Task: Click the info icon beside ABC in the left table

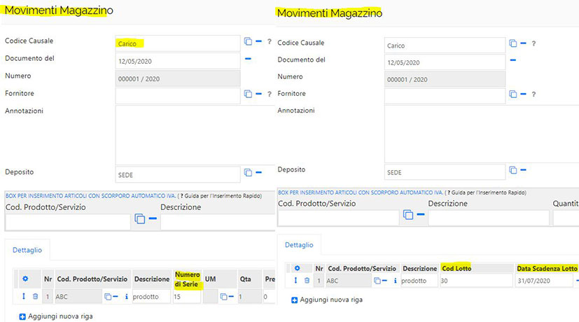Action: coord(127,297)
